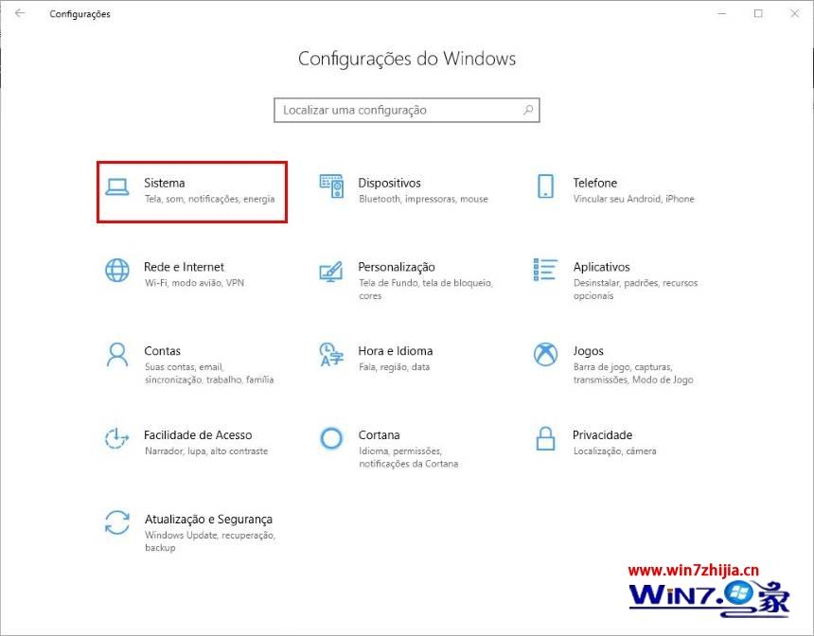Close the Configurações window
Viewport: 814px width, 636px height.
tap(795, 13)
